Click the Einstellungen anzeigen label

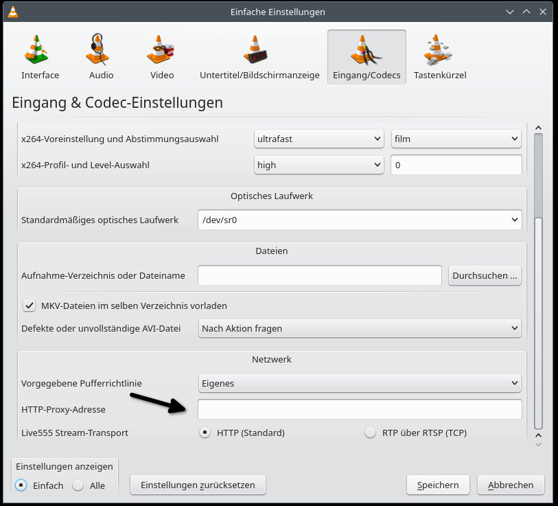[x=64, y=466]
